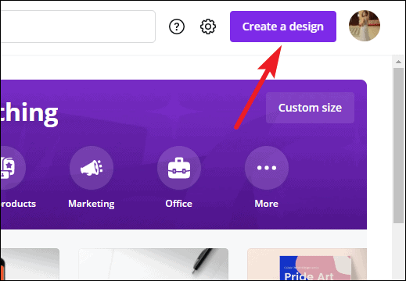This screenshot has height=281, width=406.
Task: Open the help question mark icon
Action: (177, 27)
